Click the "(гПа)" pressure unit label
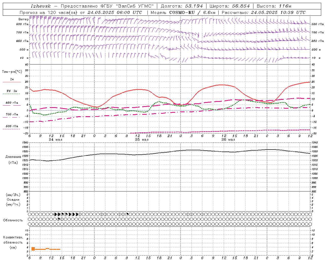The width and height of the screenshot is (325, 260). point(13,163)
